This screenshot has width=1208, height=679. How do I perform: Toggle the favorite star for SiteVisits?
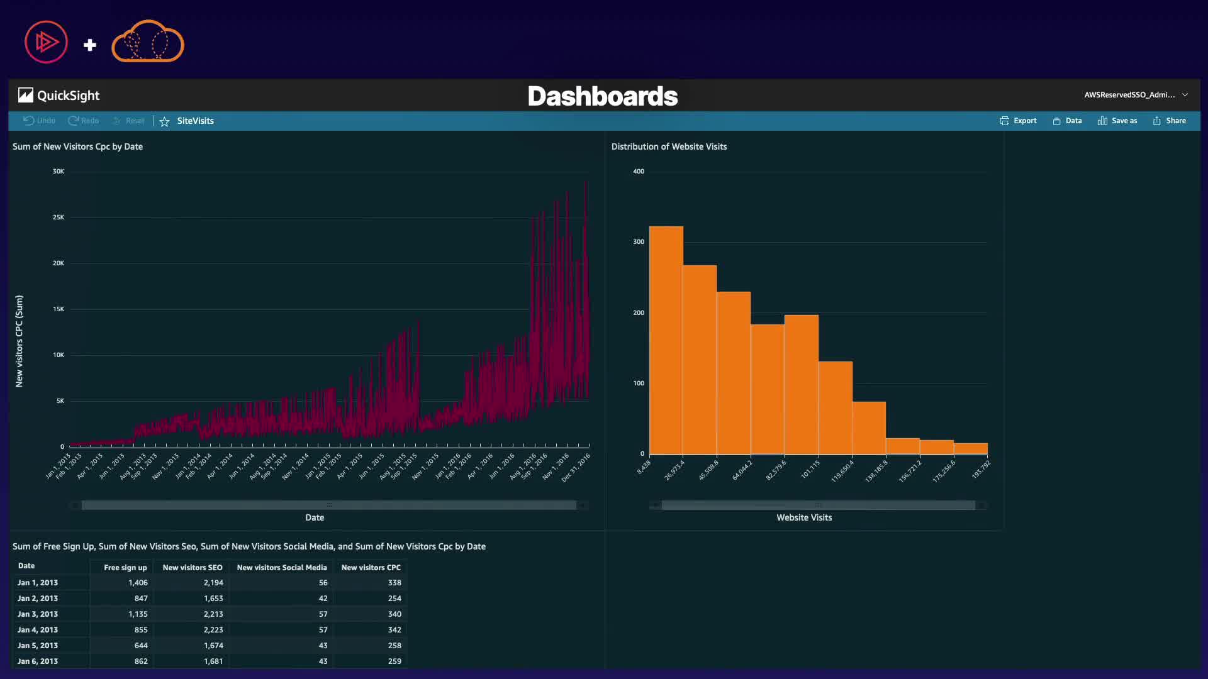164,121
